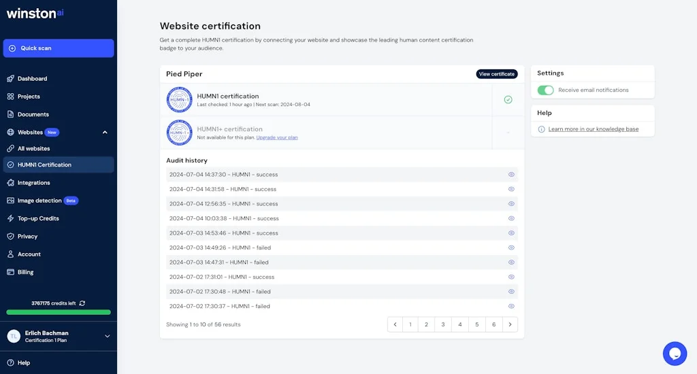This screenshot has height=374, width=697.
Task: Follow the Upgrade your plan link
Action: [276, 137]
